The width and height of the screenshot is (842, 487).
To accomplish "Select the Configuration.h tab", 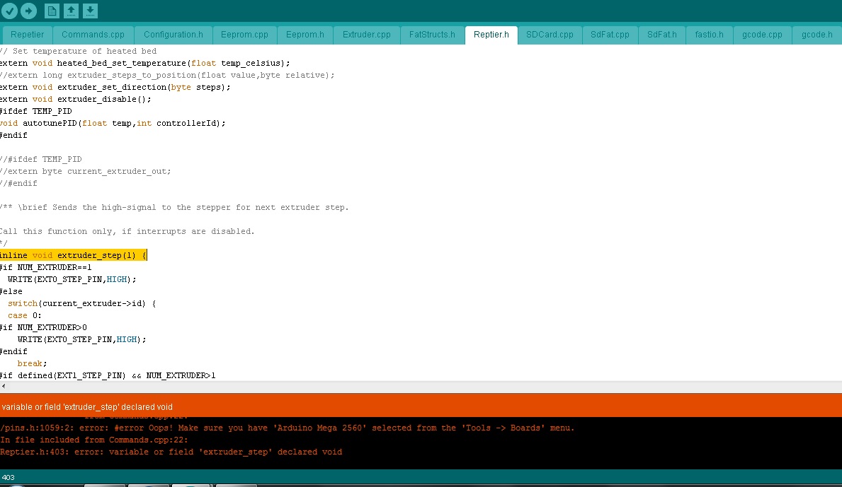I will [x=173, y=35].
